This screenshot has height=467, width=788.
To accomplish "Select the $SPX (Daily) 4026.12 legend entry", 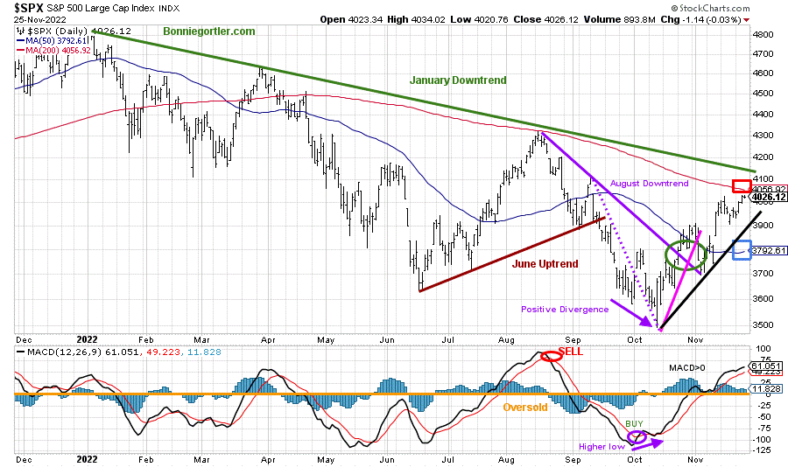I will coord(80,31).
